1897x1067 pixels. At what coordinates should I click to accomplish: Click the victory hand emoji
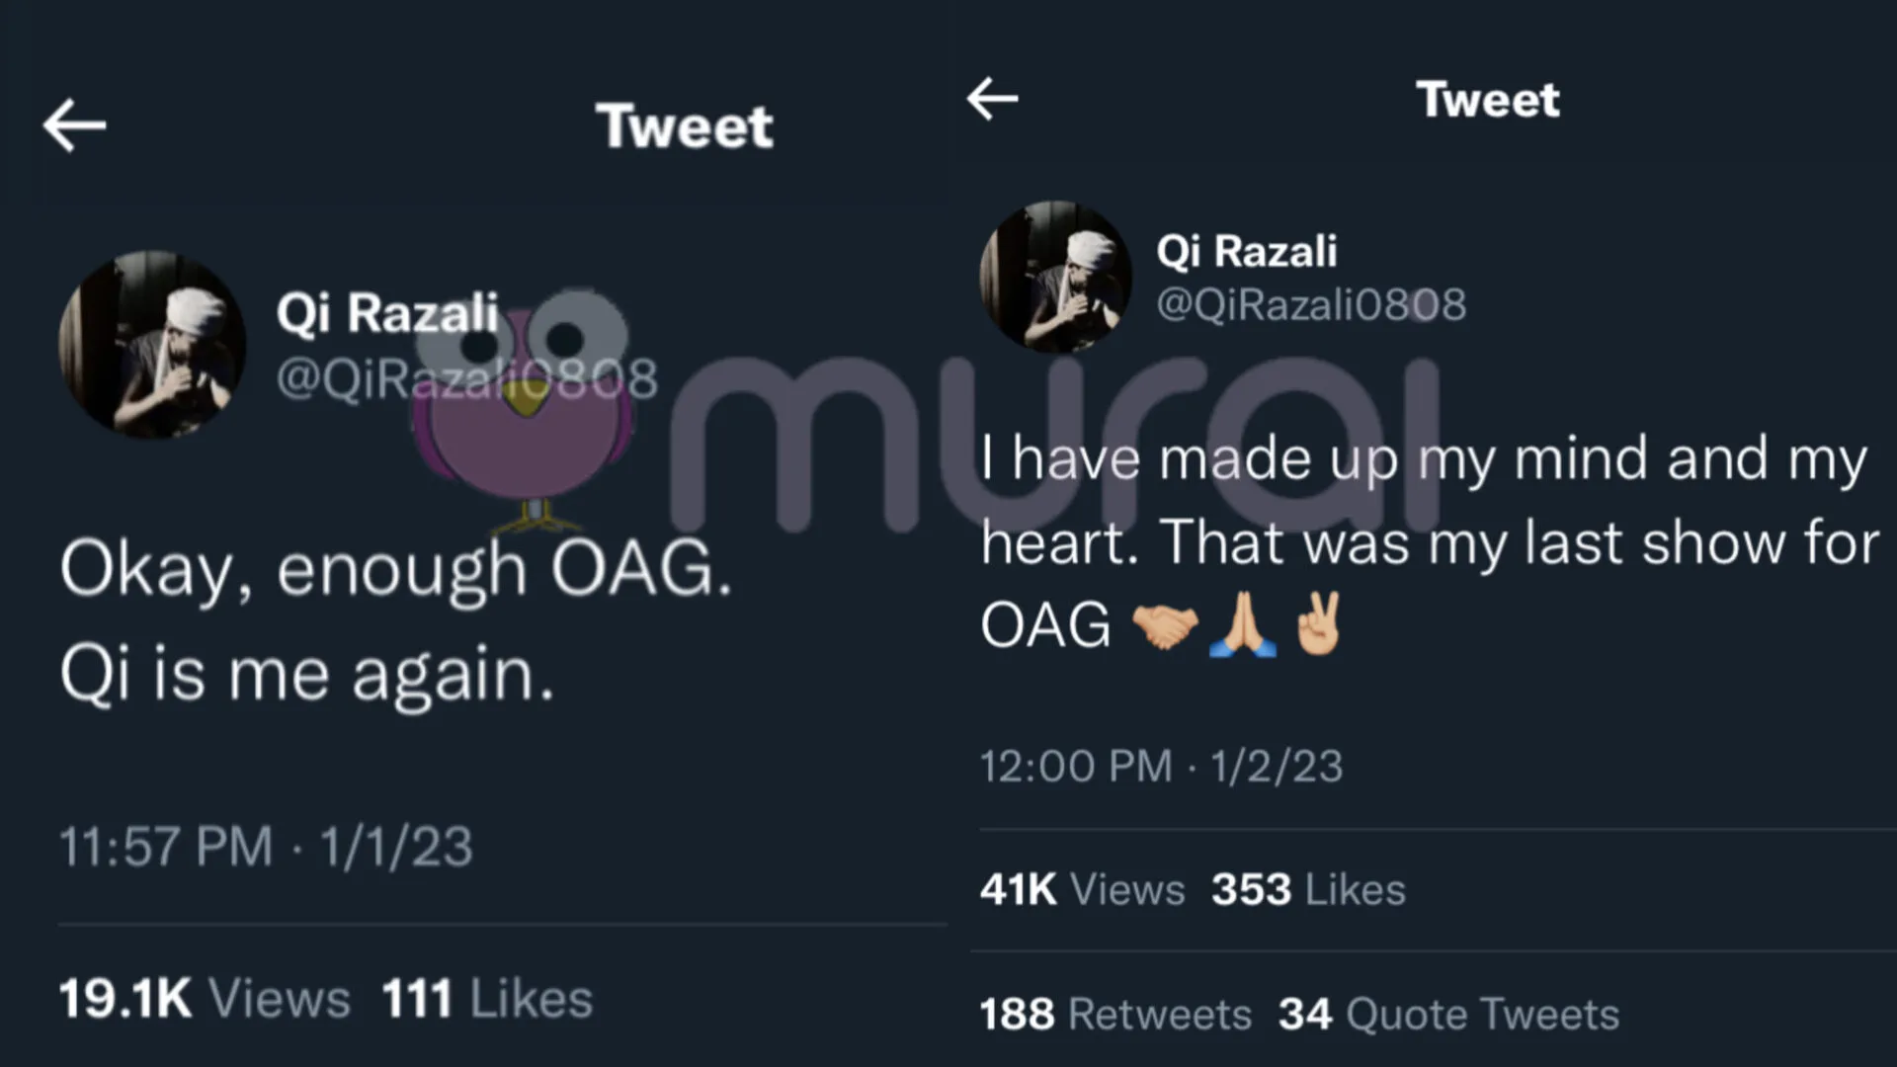coord(1319,623)
